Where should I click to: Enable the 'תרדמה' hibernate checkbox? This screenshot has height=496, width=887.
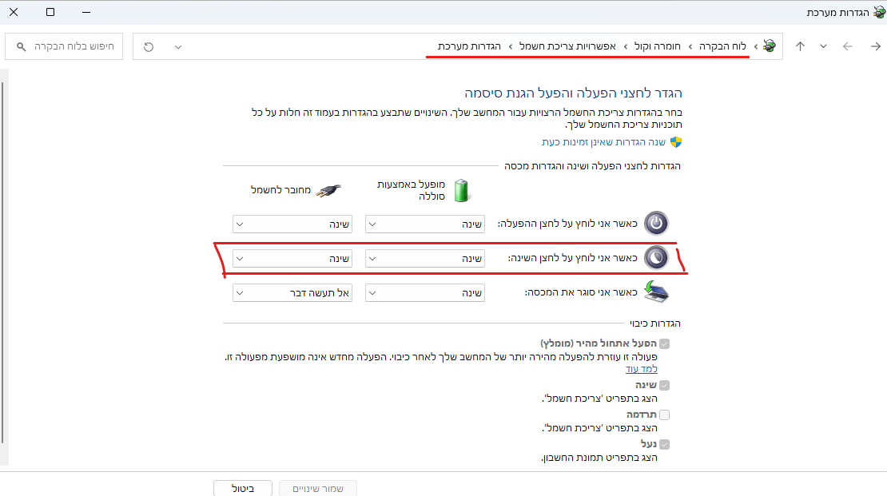coord(665,415)
